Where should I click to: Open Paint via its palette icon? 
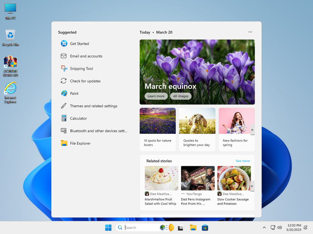(64, 93)
